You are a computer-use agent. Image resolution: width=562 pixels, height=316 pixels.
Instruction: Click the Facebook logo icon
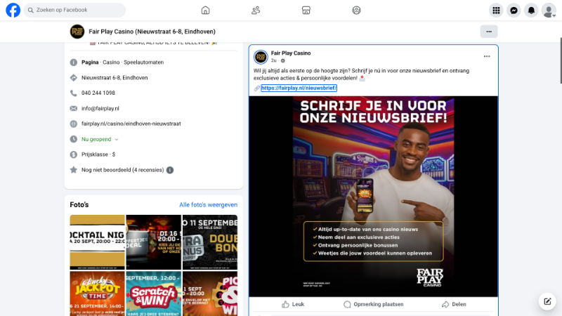pyautogui.click(x=13, y=10)
